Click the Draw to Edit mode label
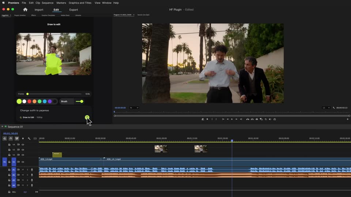Viewport: 351px width, 197px height. click(29, 117)
